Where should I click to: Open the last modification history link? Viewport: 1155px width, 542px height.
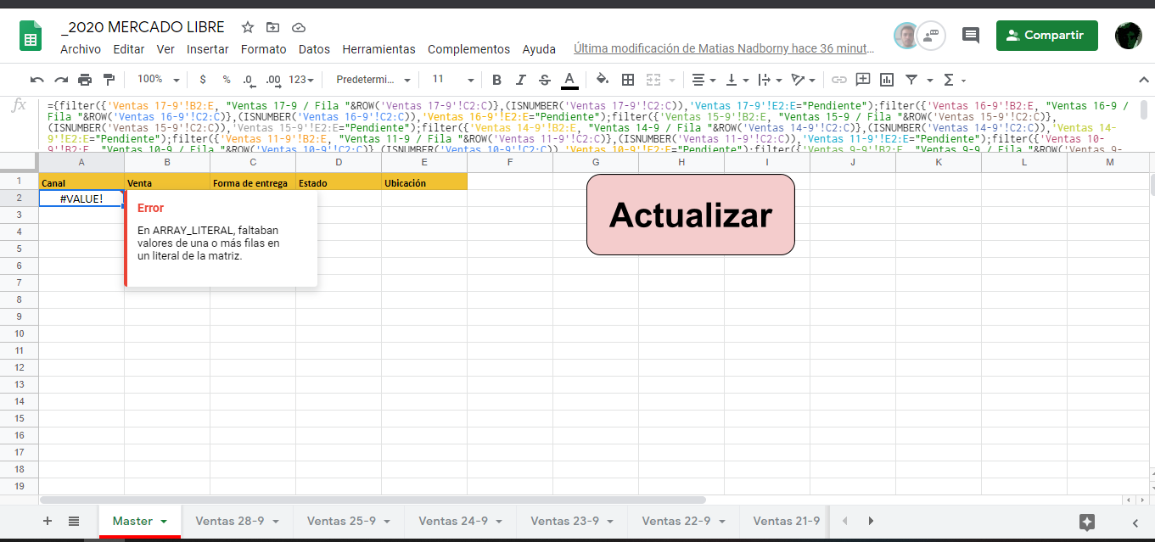(725, 49)
